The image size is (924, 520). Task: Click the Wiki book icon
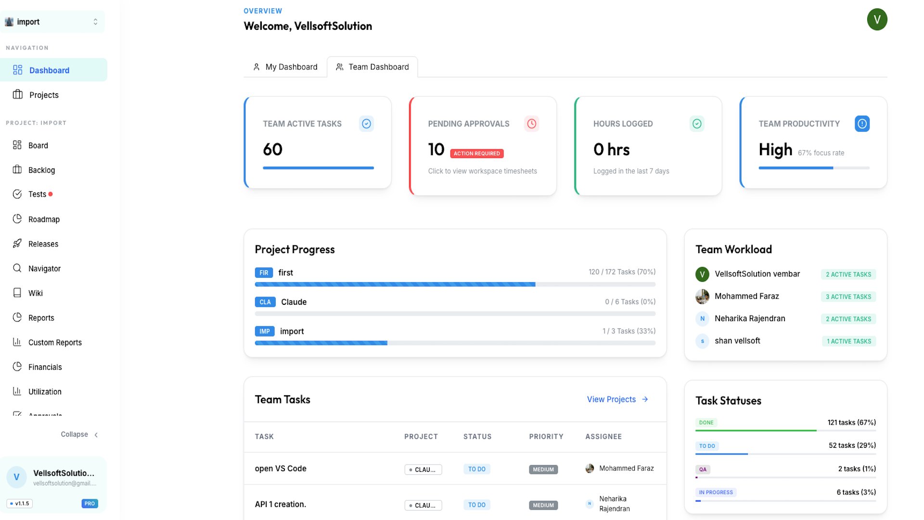click(x=17, y=292)
